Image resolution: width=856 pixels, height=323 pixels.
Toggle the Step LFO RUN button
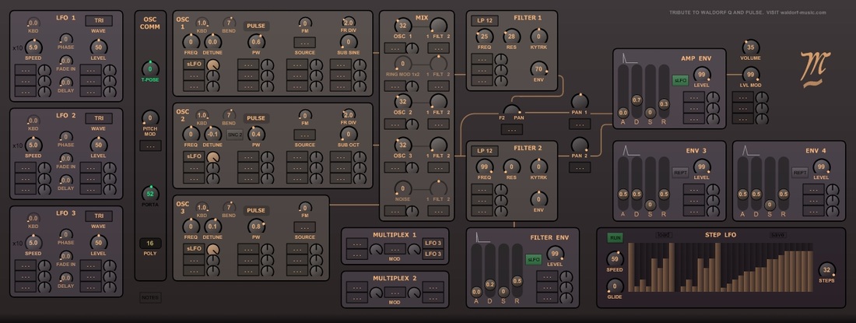pyautogui.click(x=616, y=237)
